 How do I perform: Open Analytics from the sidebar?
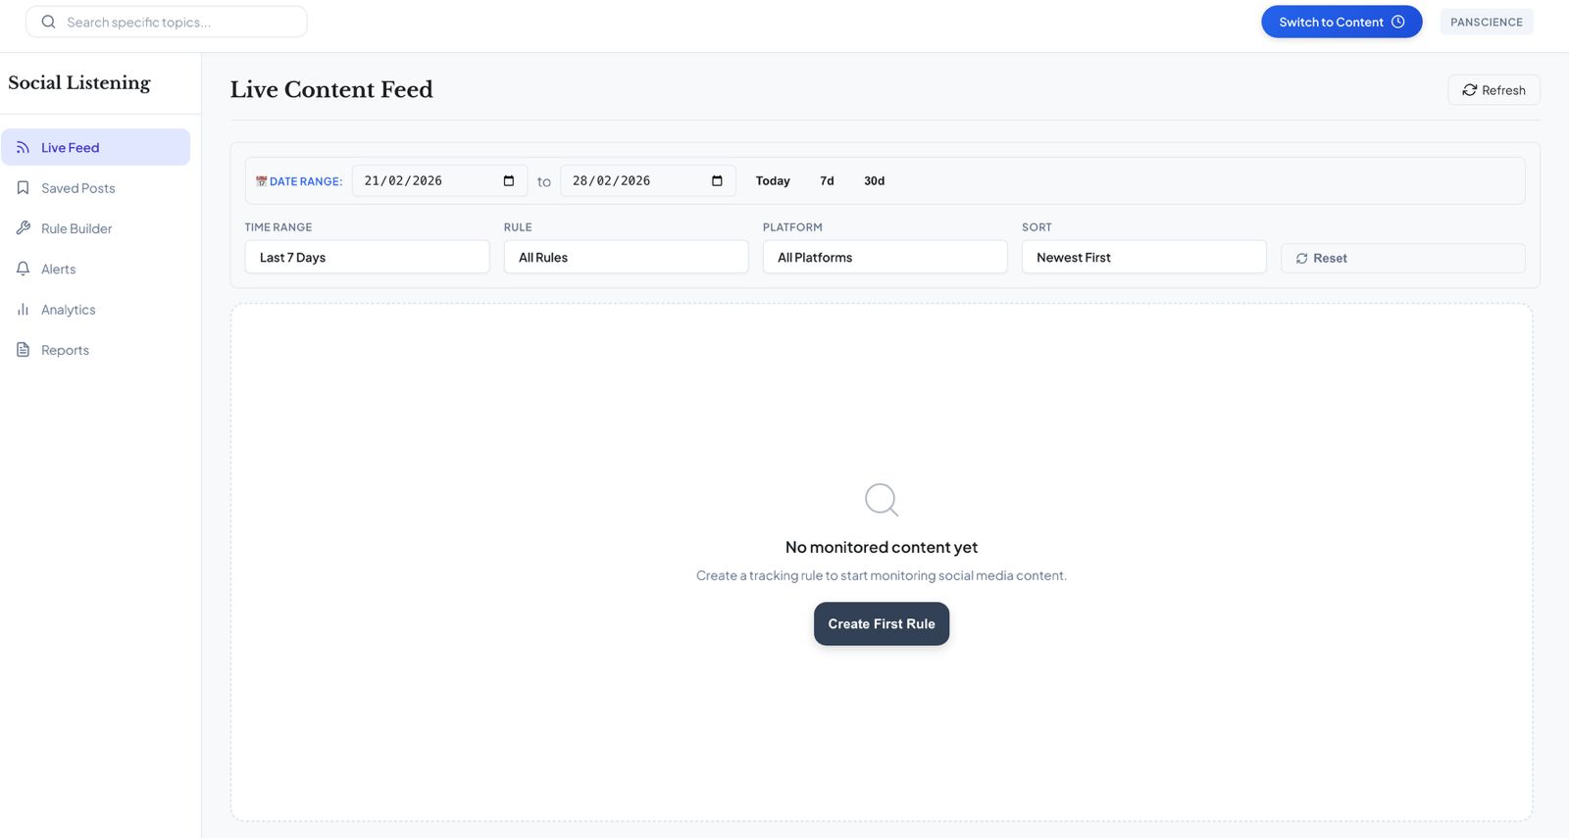tap(69, 310)
